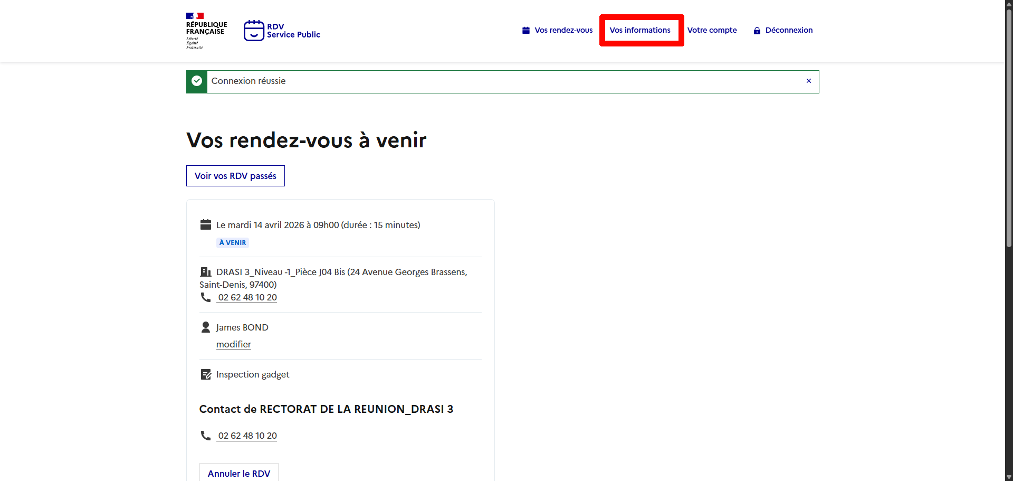
Task: Click Annuler le RDV button
Action: coord(239,473)
